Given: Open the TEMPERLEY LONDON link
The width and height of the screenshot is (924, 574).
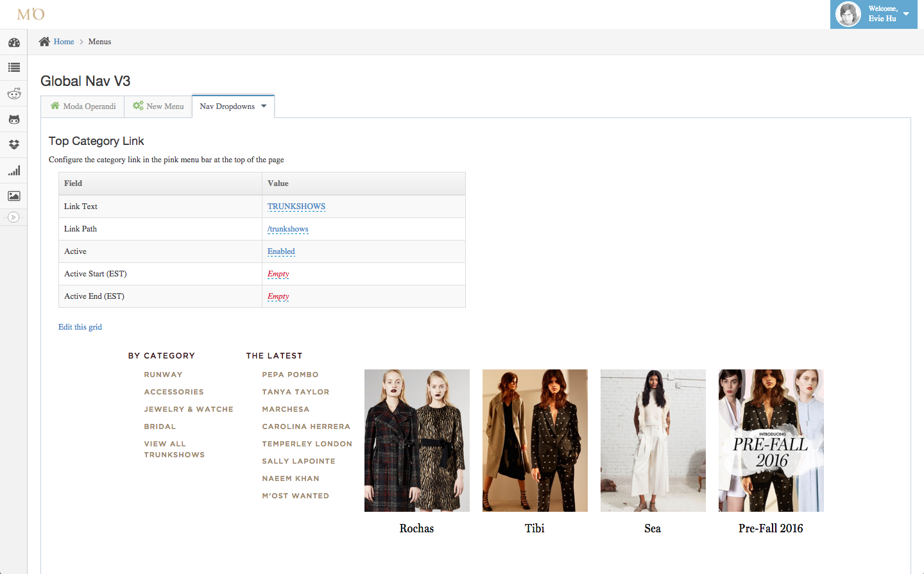Looking at the screenshot, I should tap(307, 444).
